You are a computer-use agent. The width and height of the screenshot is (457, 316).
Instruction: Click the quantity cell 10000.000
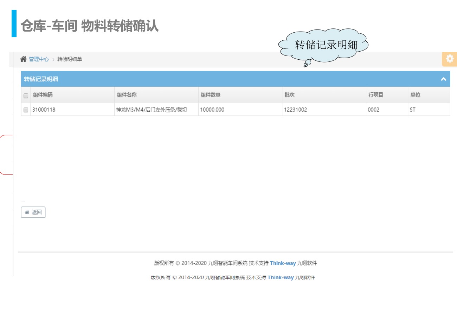click(212, 110)
